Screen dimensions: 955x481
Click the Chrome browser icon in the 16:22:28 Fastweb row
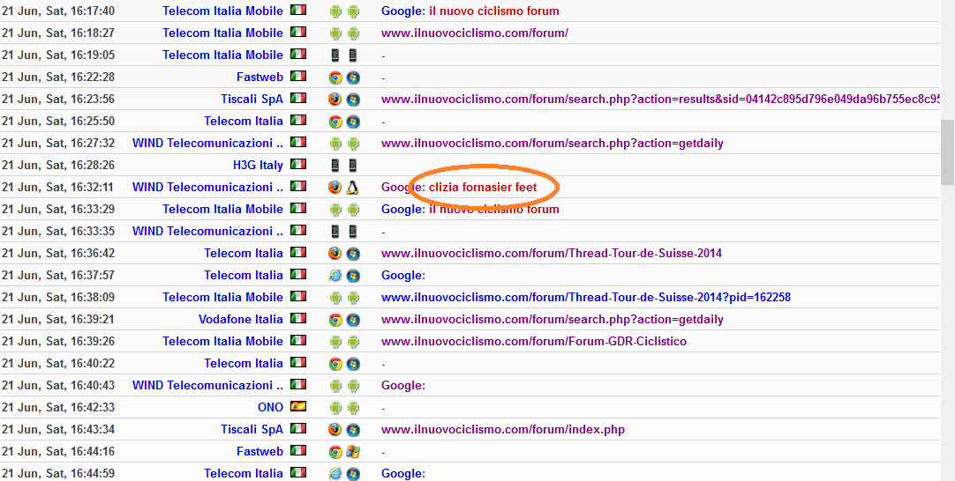pyautogui.click(x=335, y=78)
